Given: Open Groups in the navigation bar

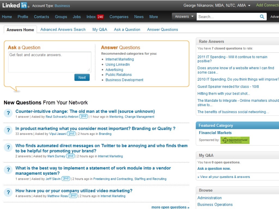Looking at the screenshot, I should [x=61, y=17].
